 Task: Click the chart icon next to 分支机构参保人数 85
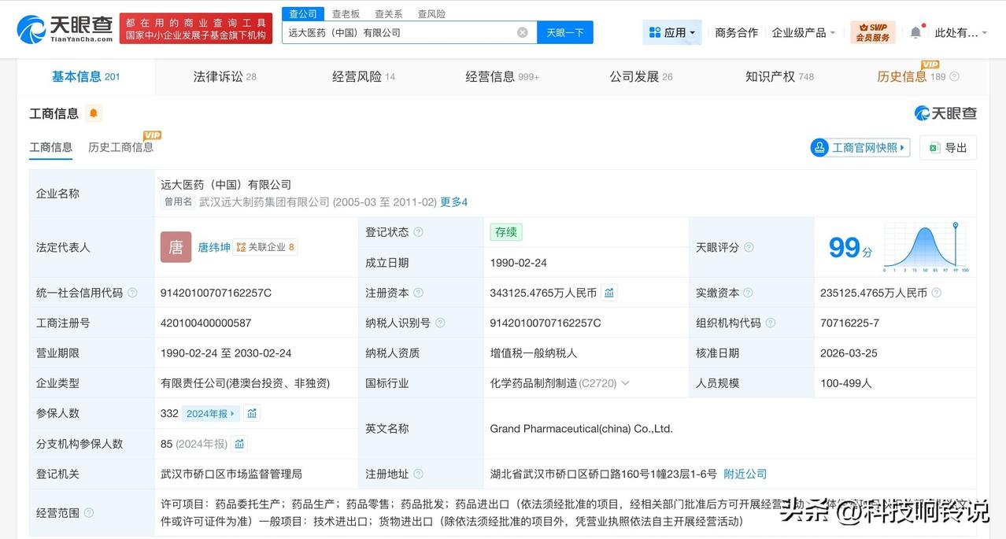point(239,443)
